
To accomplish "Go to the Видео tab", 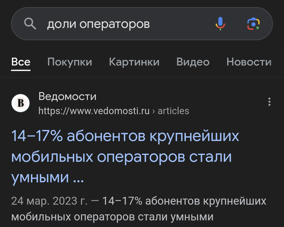I will click(193, 62).
